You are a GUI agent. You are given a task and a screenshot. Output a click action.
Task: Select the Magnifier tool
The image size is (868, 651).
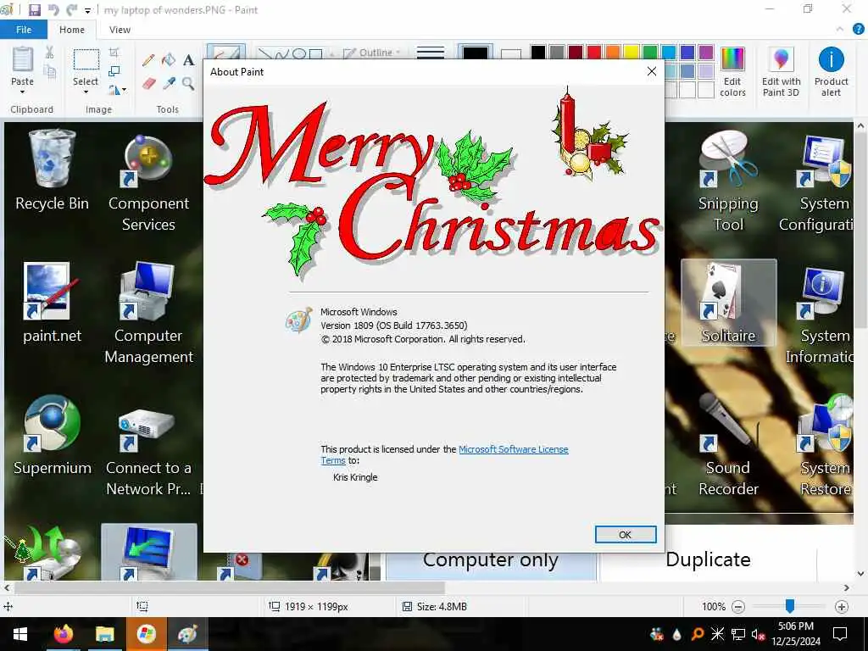pos(188,84)
